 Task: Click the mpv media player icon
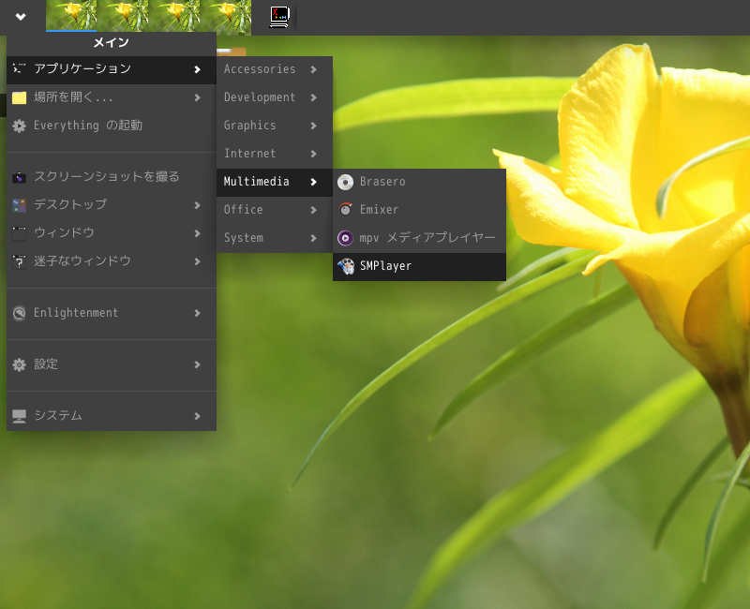[345, 238]
